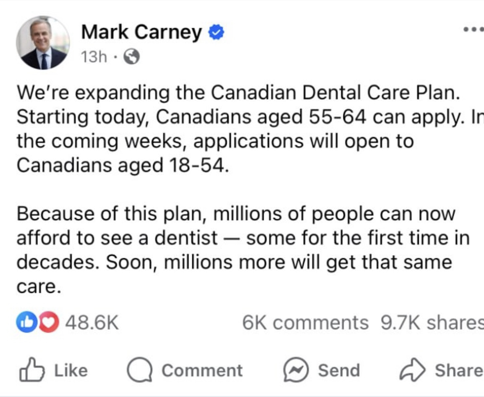Viewport: 484px width, 397px height.
Task: View the 48.6K reactions list
Action: (x=92, y=323)
